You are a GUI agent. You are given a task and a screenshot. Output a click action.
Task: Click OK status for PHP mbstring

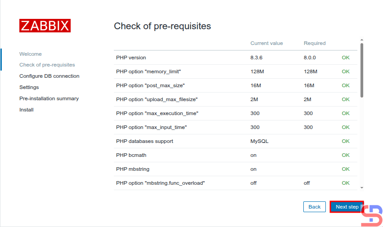[x=346, y=169]
